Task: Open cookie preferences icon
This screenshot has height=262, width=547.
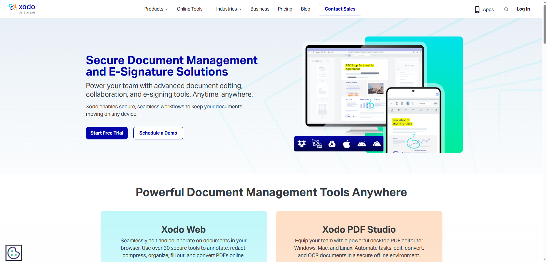Action: click(14, 253)
